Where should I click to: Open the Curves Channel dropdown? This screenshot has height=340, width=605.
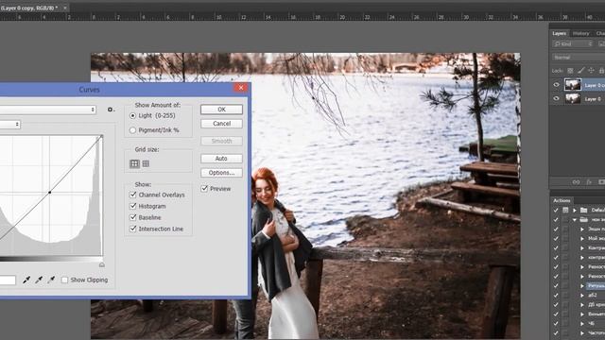10,125
